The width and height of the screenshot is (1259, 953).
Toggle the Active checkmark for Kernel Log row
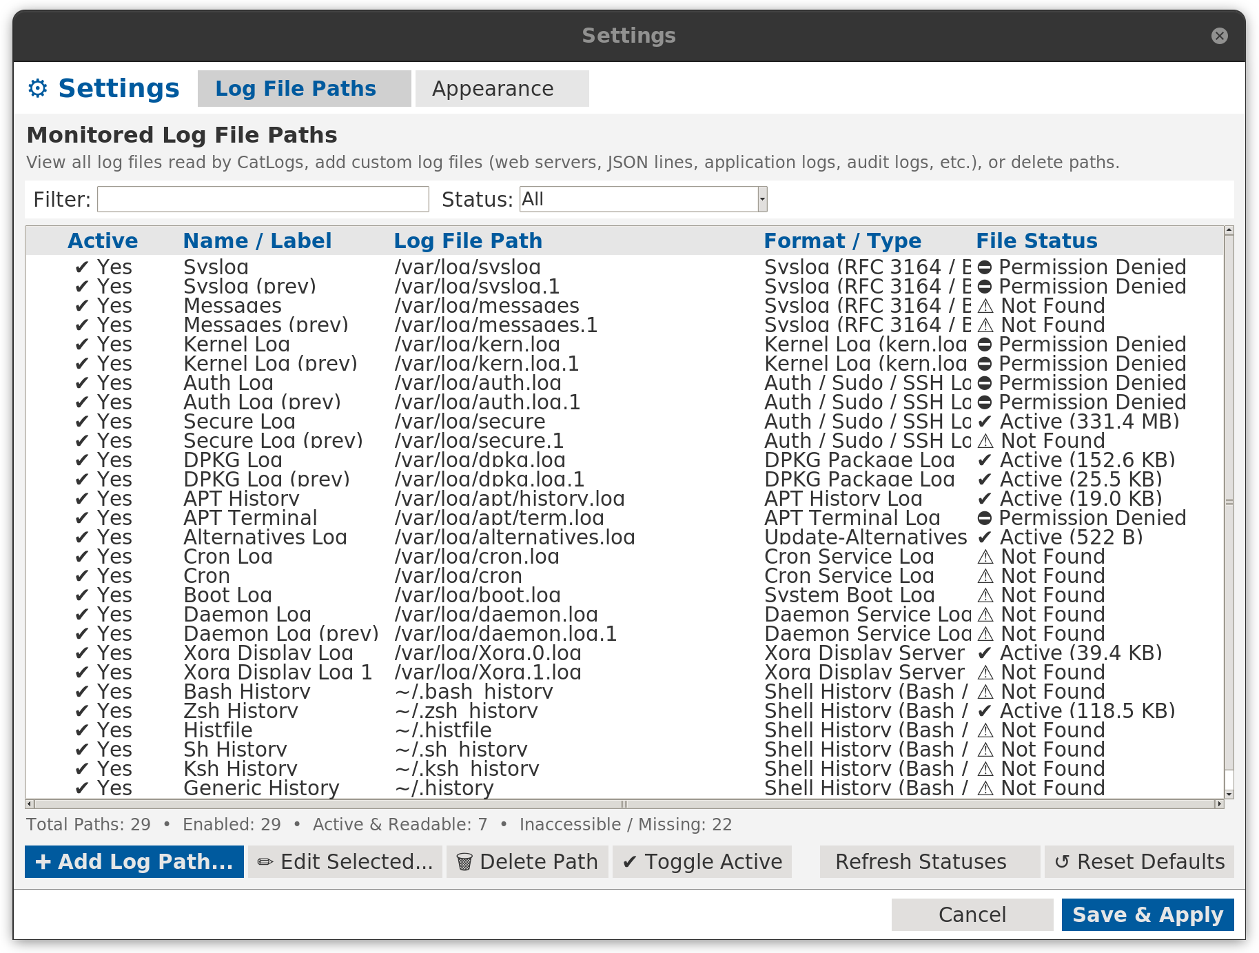82,345
